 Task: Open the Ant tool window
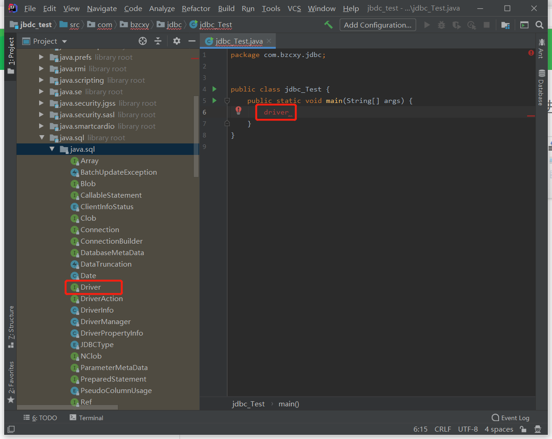click(541, 48)
